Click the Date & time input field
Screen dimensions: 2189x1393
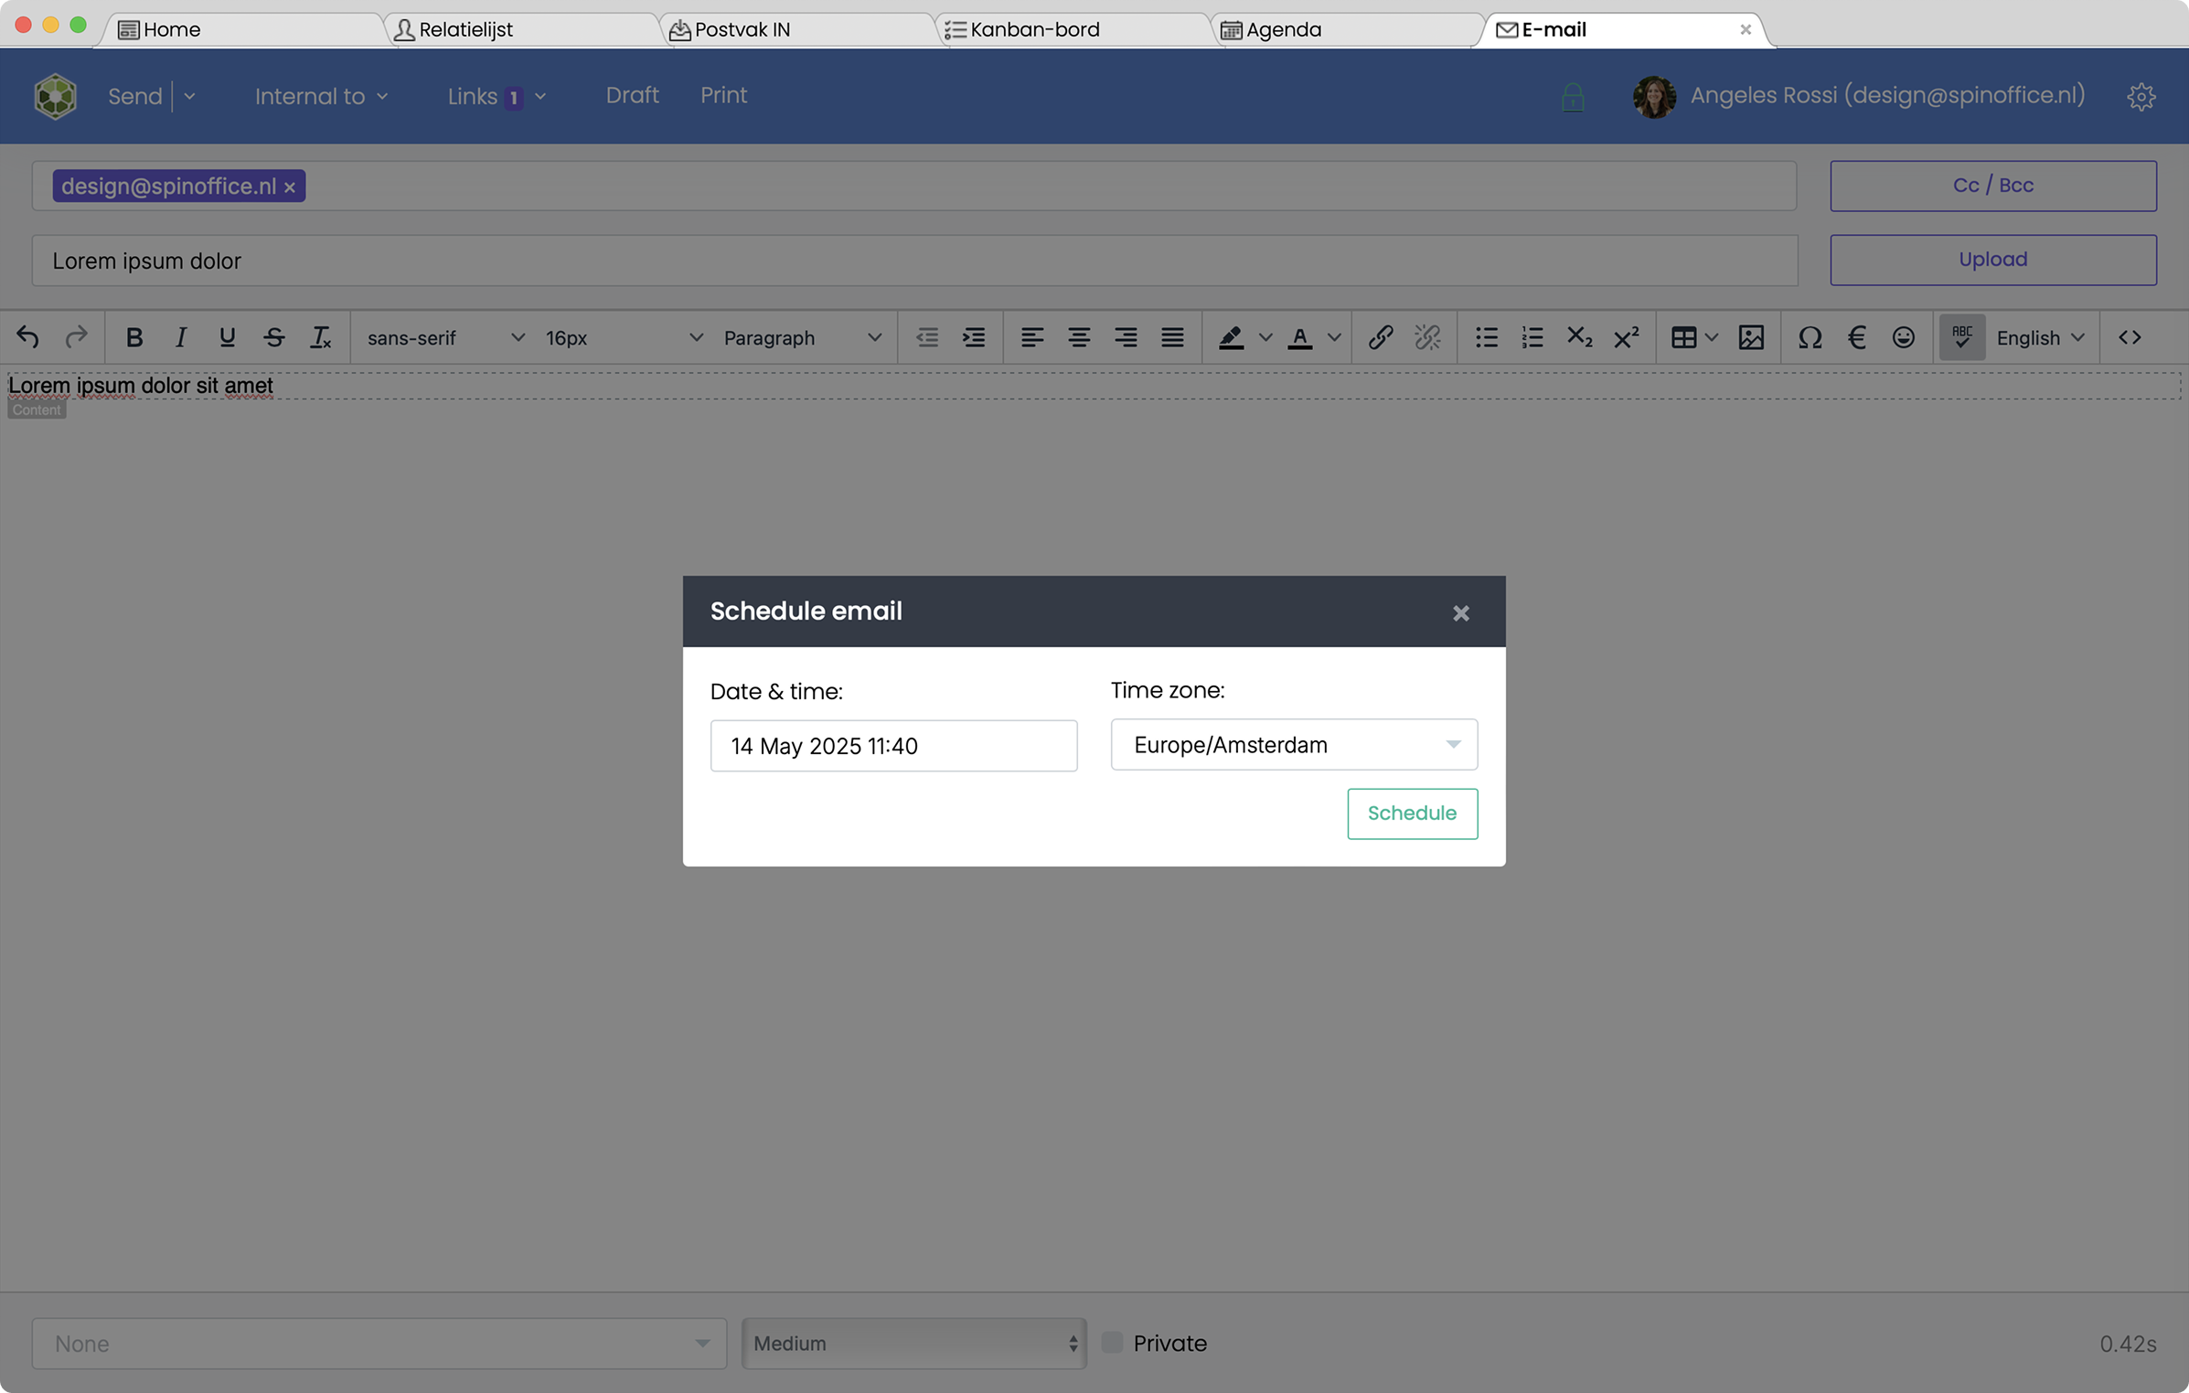coord(892,746)
